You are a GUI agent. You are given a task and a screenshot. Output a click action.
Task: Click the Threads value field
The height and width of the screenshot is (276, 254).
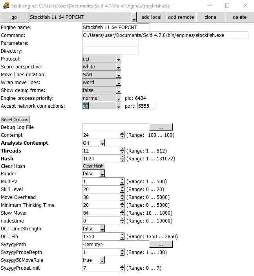coord(101,151)
